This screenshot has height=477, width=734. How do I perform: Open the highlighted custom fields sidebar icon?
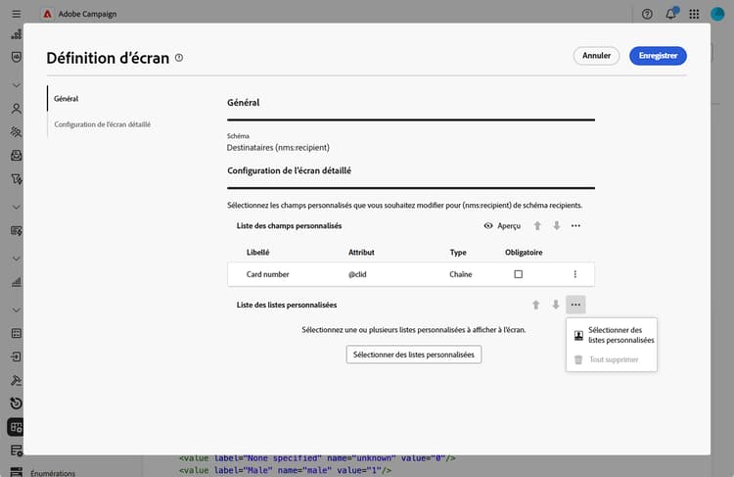(x=17, y=427)
